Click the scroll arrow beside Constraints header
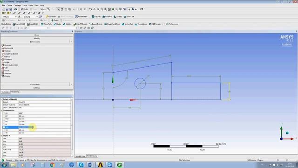Screen dimensions: 298x168 [71, 84]
